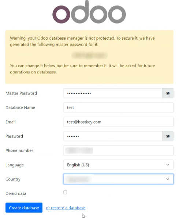Click the Demo data label text
This screenshot has height=218, width=179.
(x=16, y=193)
